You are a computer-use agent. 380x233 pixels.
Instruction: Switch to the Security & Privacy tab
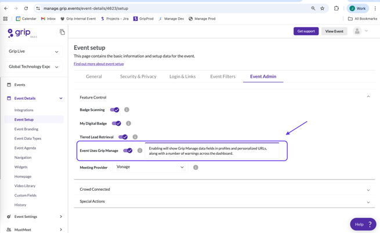(138, 77)
